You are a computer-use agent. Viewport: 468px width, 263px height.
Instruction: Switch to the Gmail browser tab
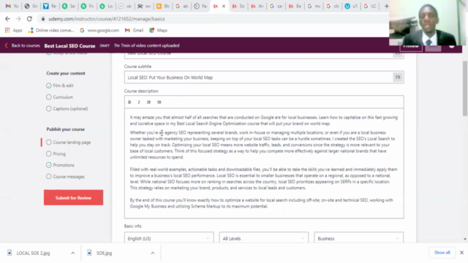pyautogui.click(x=12, y=6)
